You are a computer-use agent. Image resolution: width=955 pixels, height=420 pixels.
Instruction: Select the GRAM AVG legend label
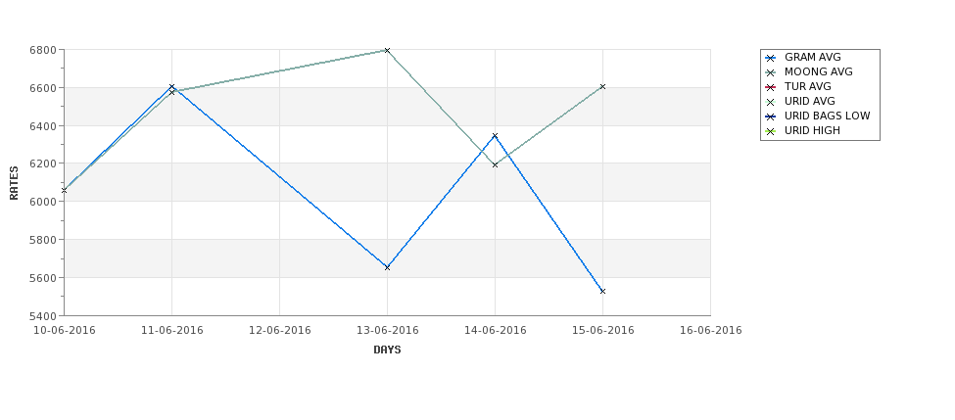812,57
